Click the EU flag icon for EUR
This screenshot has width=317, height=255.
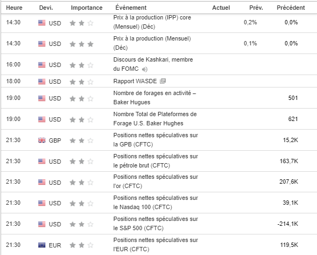[x=42, y=245]
